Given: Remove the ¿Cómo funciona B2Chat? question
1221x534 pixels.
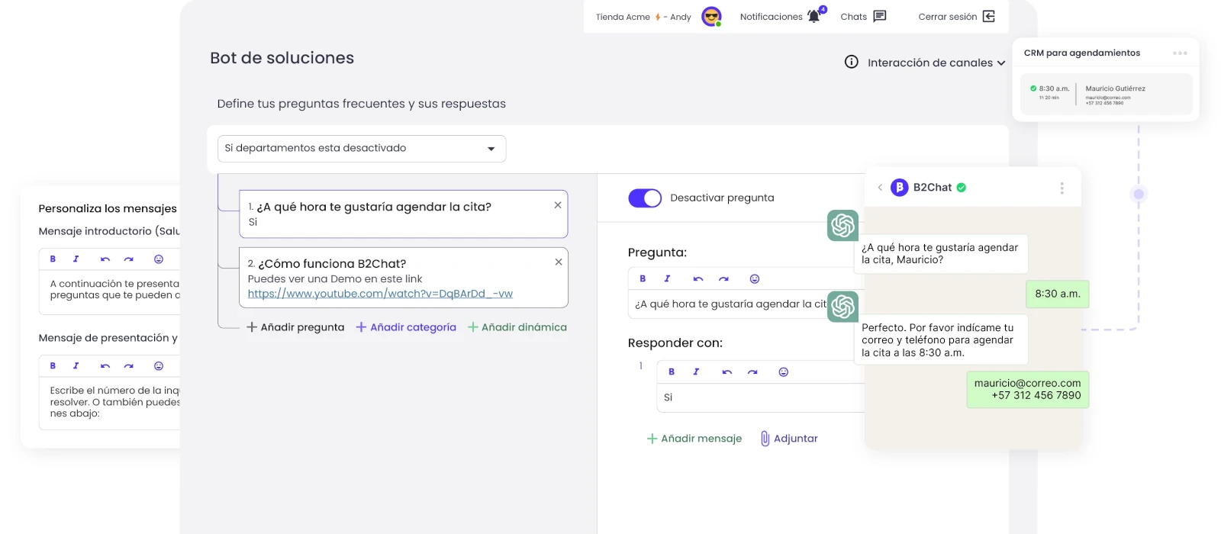Looking at the screenshot, I should (559, 262).
